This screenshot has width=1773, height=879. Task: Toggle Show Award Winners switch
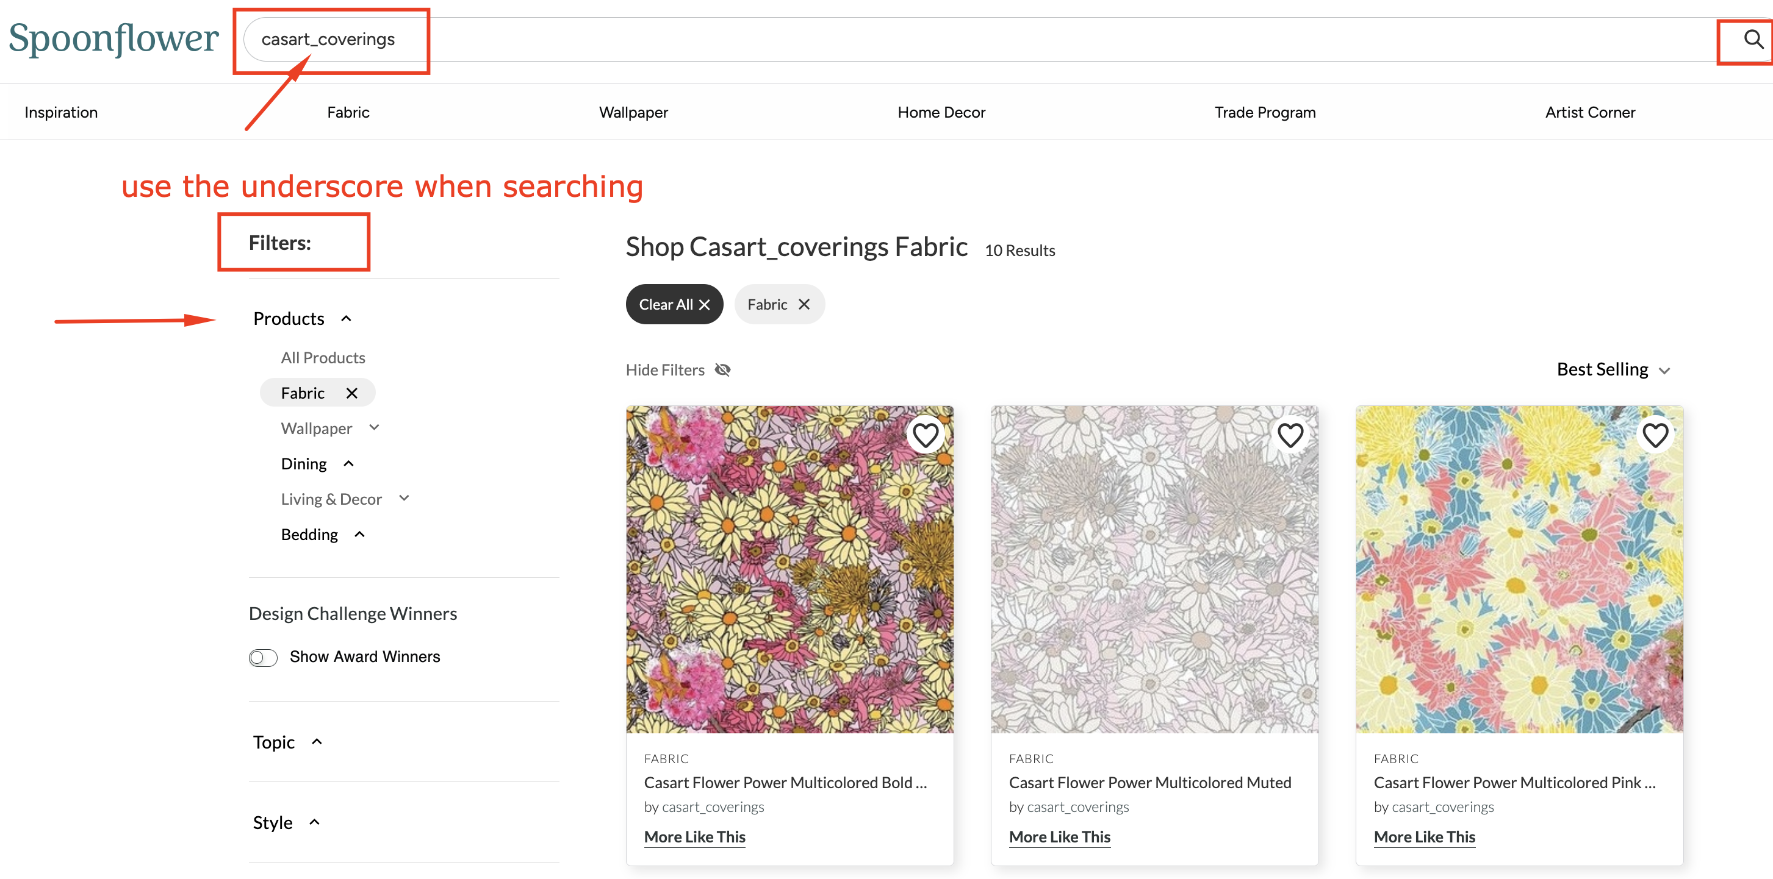coord(263,658)
